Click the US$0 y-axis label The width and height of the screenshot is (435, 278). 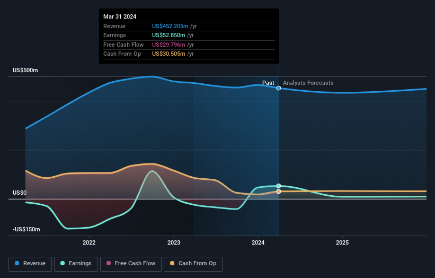pyautogui.click(x=20, y=193)
